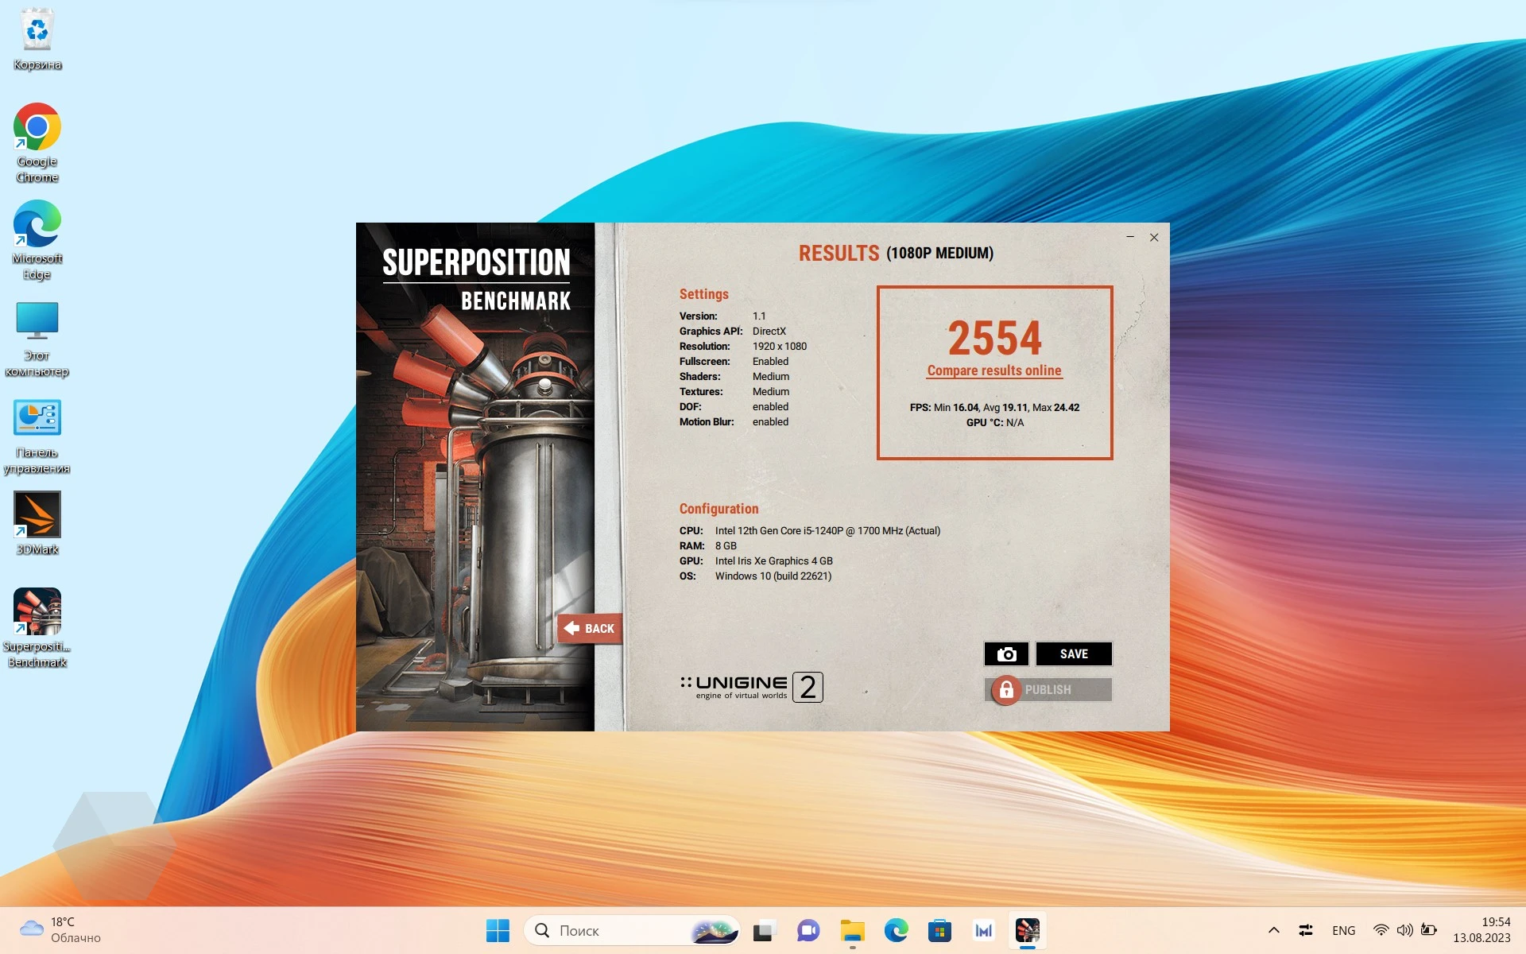Open Microsoft Edge from the taskbar
The image size is (1526, 954).
tap(896, 930)
